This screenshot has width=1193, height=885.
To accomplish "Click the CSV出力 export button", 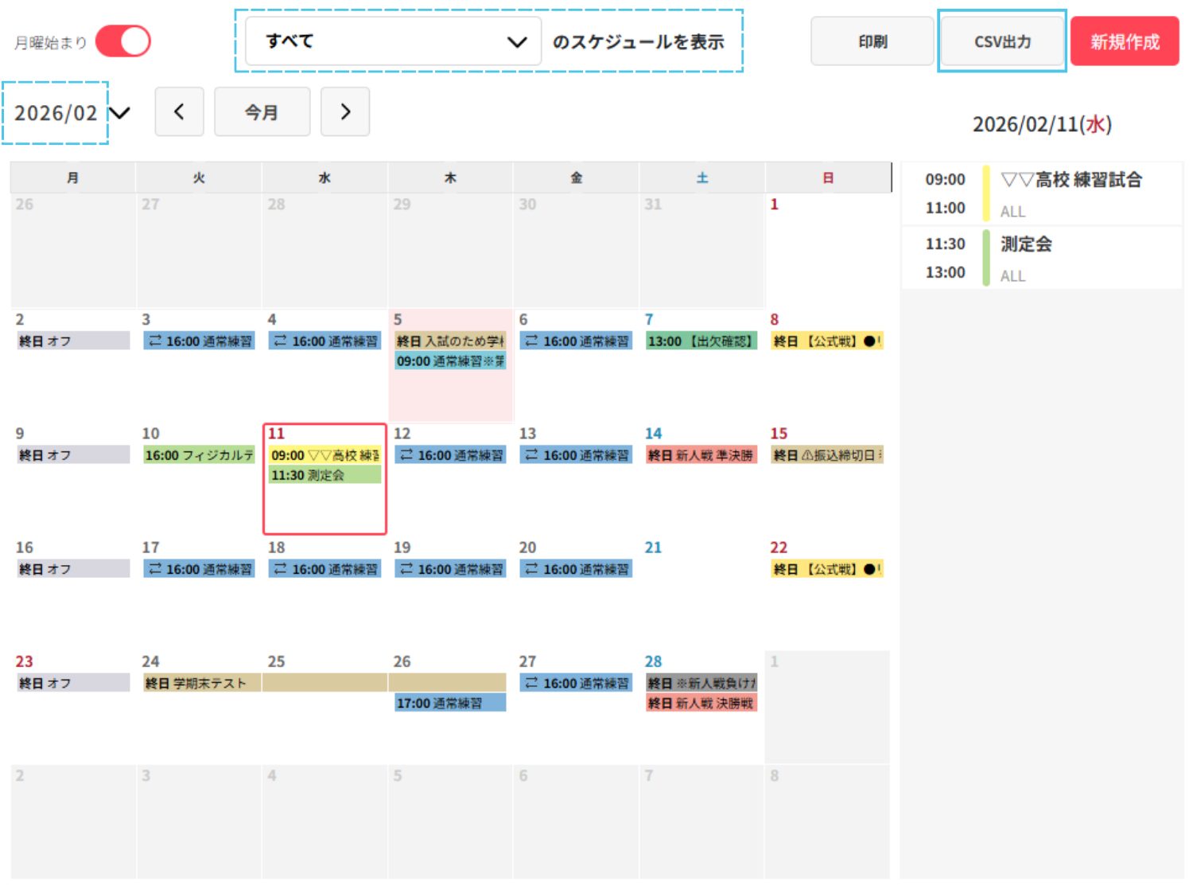I will pyautogui.click(x=1002, y=41).
